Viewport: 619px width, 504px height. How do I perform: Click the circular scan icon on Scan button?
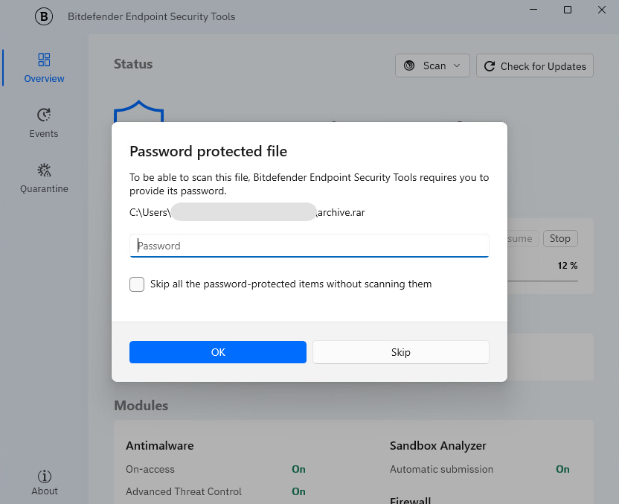tap(409, 66)
